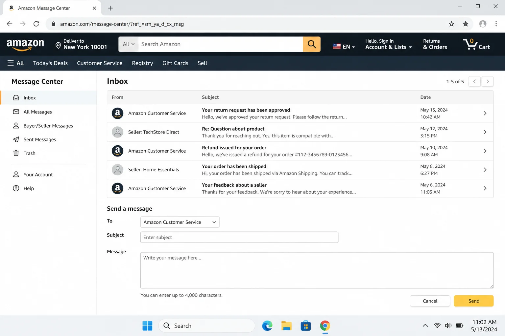This screenshot has width=505, height=336.
Task: Open the All hamburger menu
Action: [16, 63]
